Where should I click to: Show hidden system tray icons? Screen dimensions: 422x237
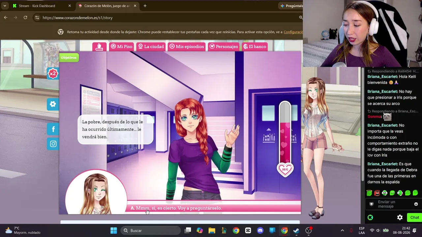tap(342, 230)
